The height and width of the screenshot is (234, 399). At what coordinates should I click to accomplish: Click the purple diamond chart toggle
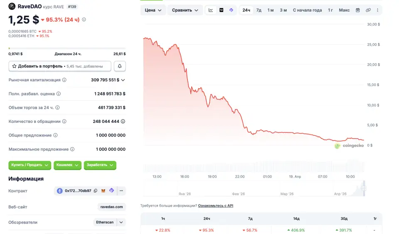click(x=231, y=10)
